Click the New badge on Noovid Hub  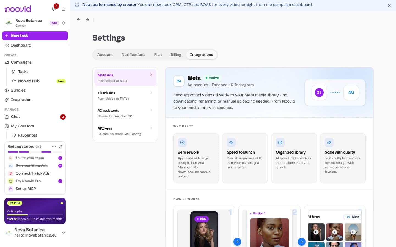click(x=61, y=81)
